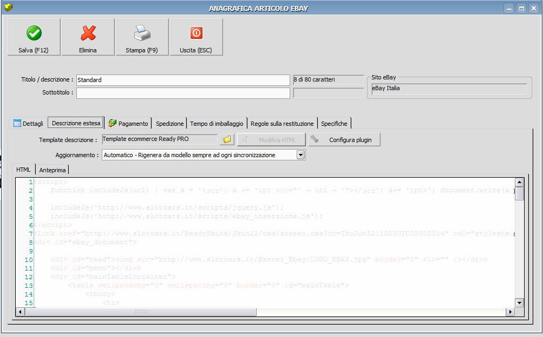Click the Template descrizione text field
The height and width of the screenshot is (337, 543).
[x=160, y=139]
